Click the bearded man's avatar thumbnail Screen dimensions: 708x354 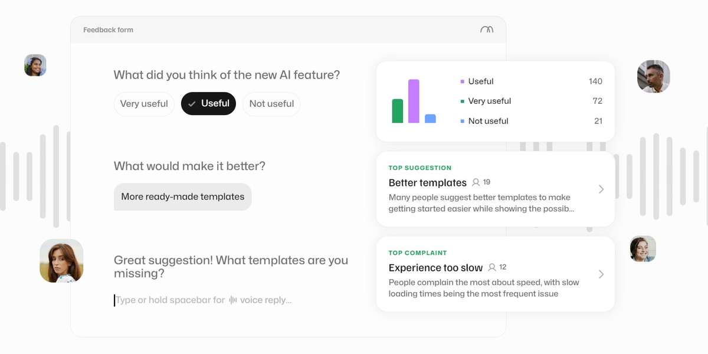point(653,77)
